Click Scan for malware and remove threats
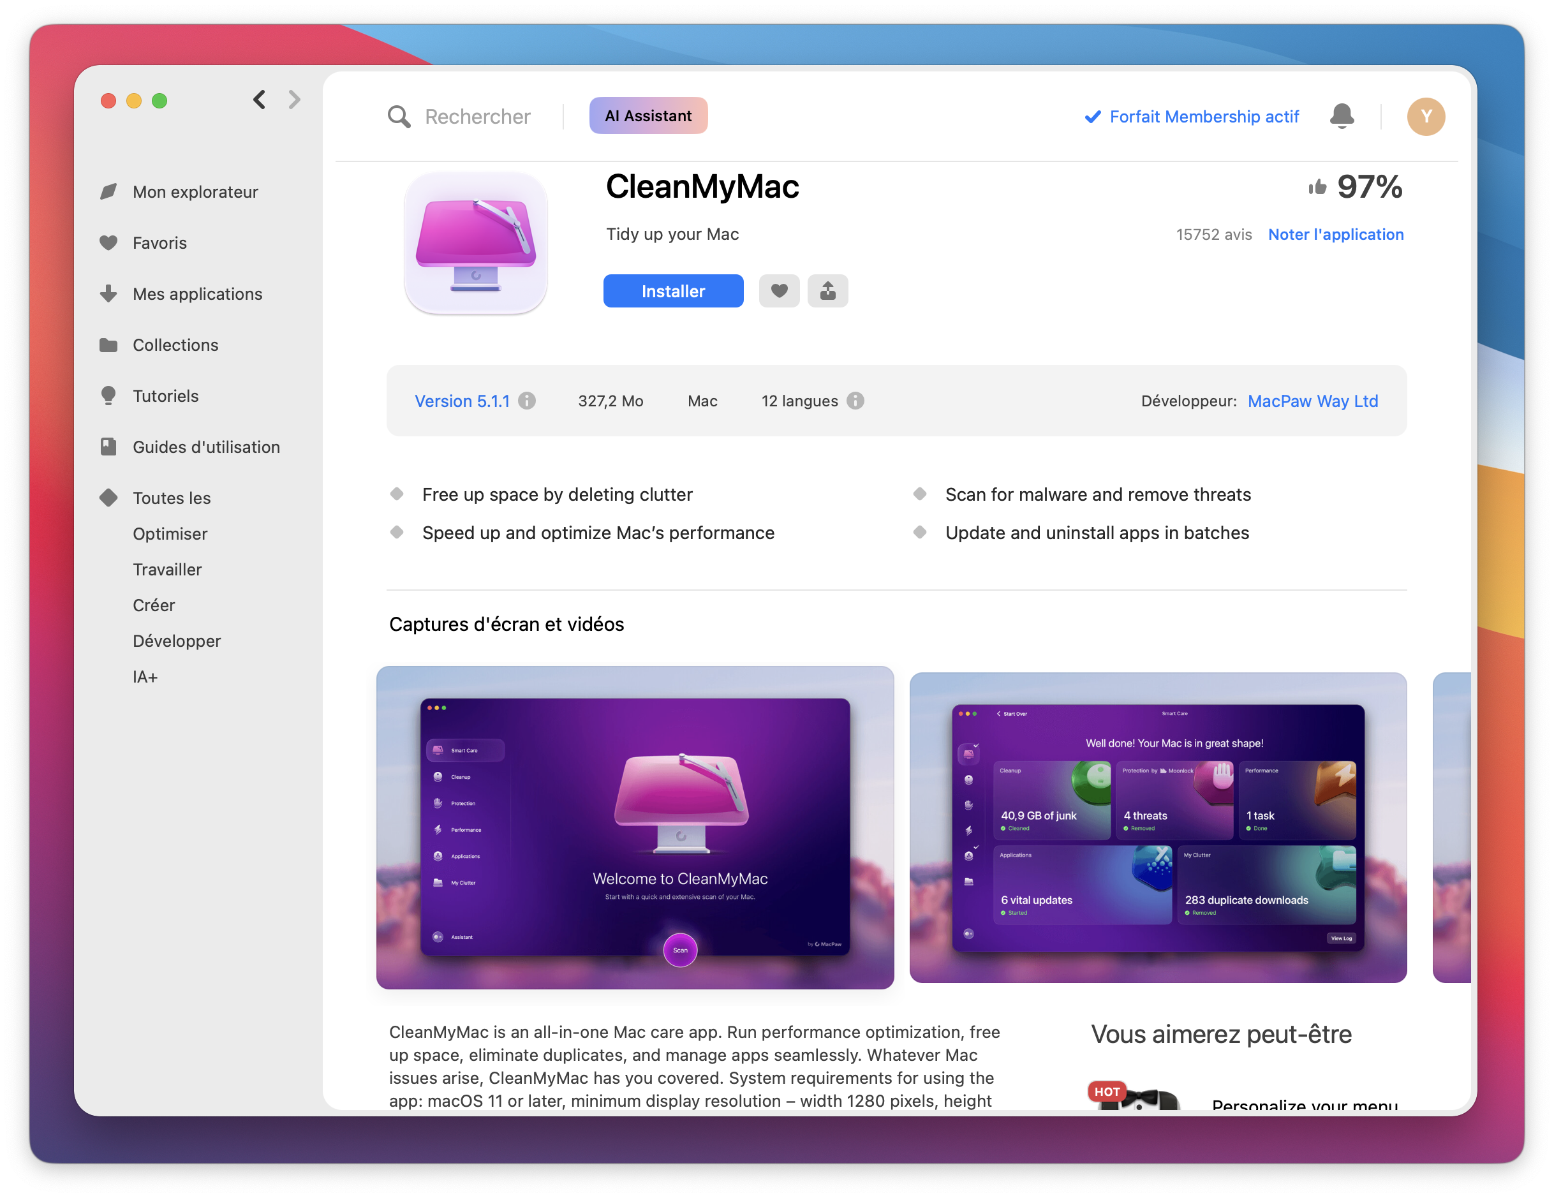The height and width of the screenshot is (1198, 1554). tap(1098, 494)
